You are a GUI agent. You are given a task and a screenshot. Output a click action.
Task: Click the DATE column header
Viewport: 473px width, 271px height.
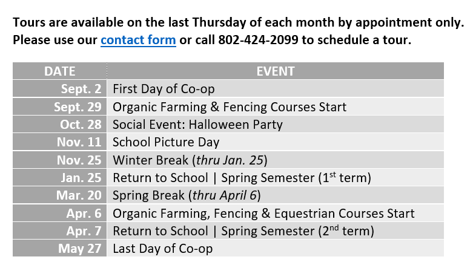60,71
